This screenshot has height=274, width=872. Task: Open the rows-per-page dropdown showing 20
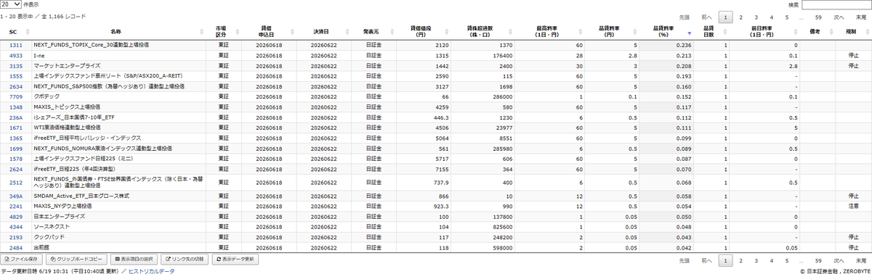[11, 4]
